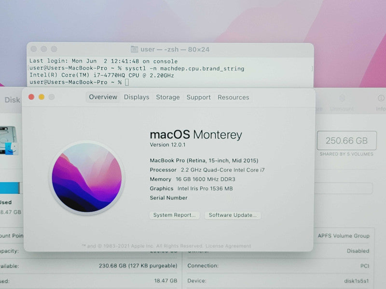This screenshot has width=386, height=289.
Task: Close the About This Mac window
Action: [31, 97]
